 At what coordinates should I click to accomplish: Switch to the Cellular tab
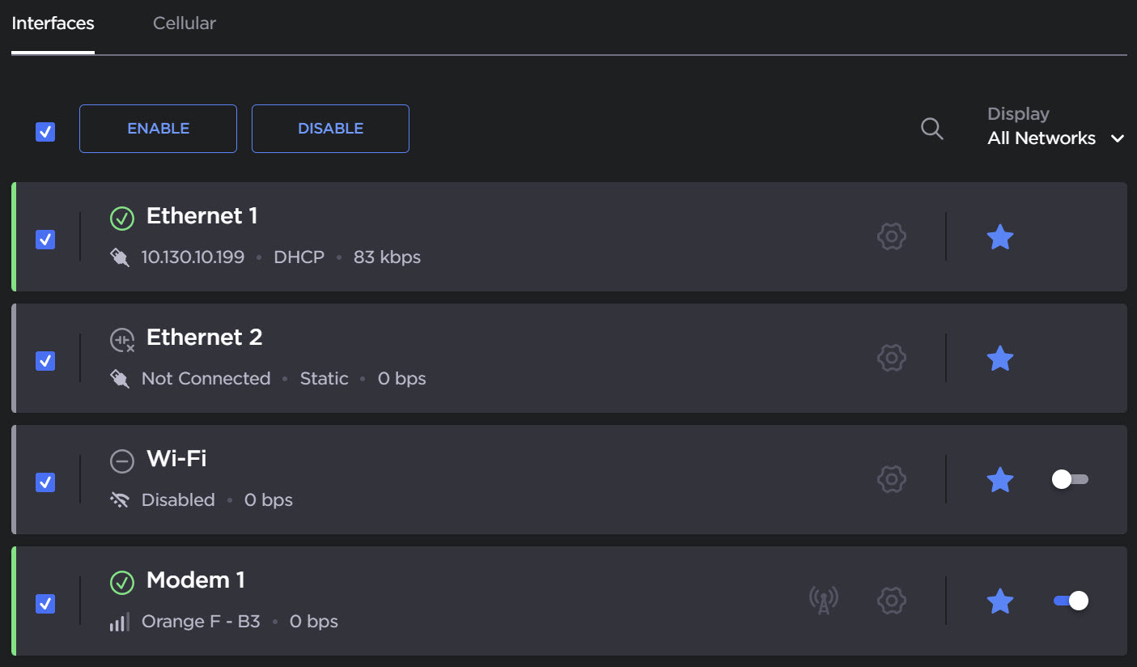click(185, 23)
